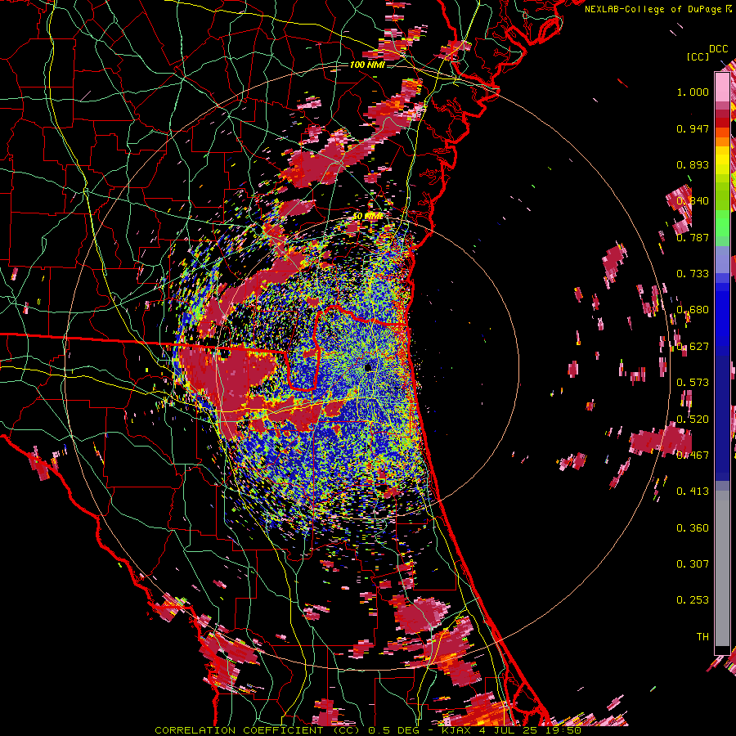The width and height of the screenshot is (736, 736).
Task: Click the 0.520 scale label
Action: [x=693, y=420]
